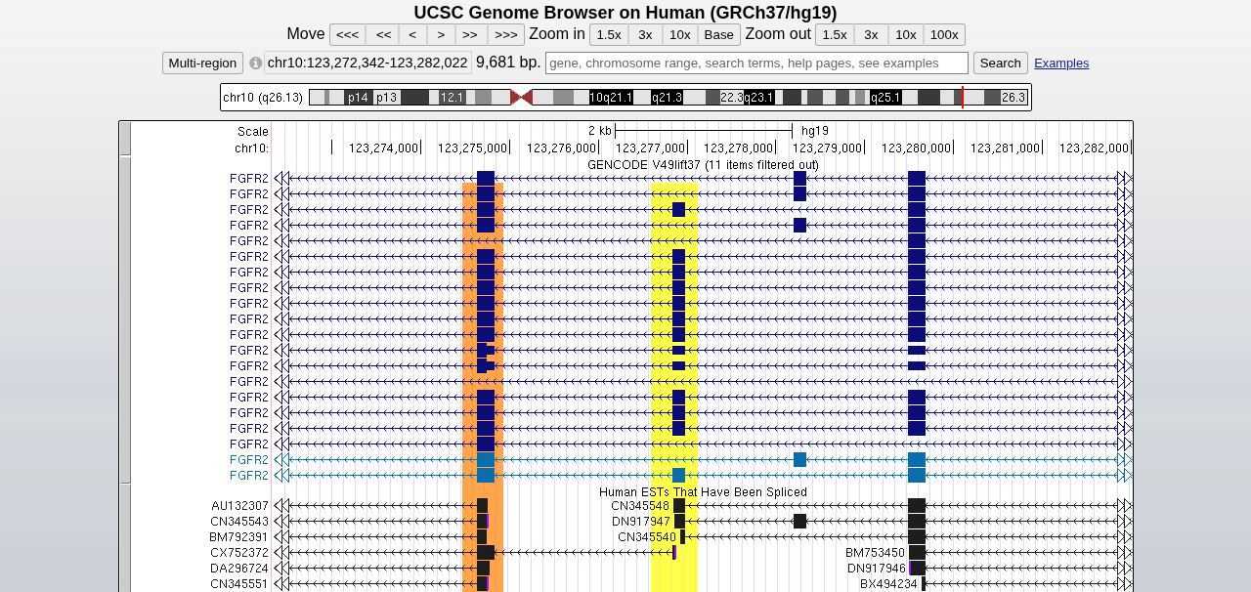Click EST item BM753450
The width and height of the screenshot is (1251, 592).
876,553
